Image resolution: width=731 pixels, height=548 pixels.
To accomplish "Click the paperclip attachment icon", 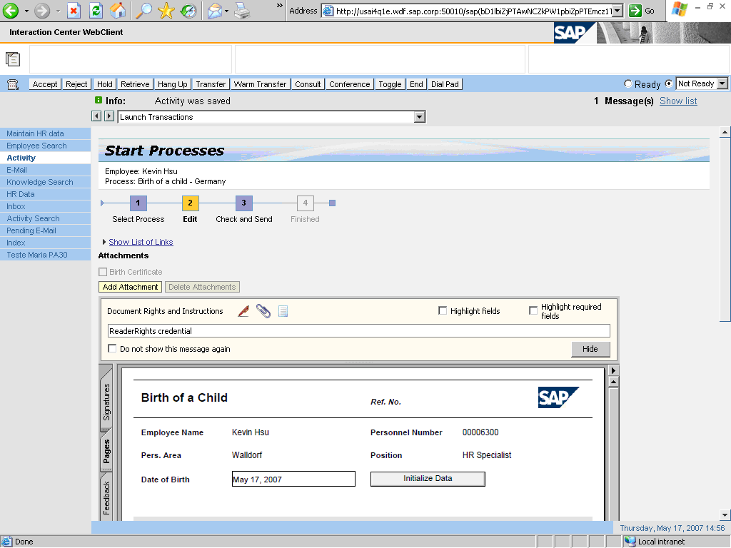I will point(263,311).
